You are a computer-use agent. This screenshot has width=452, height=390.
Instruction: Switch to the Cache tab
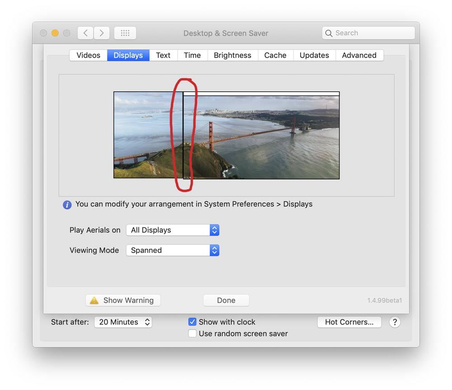coord(275,55)
